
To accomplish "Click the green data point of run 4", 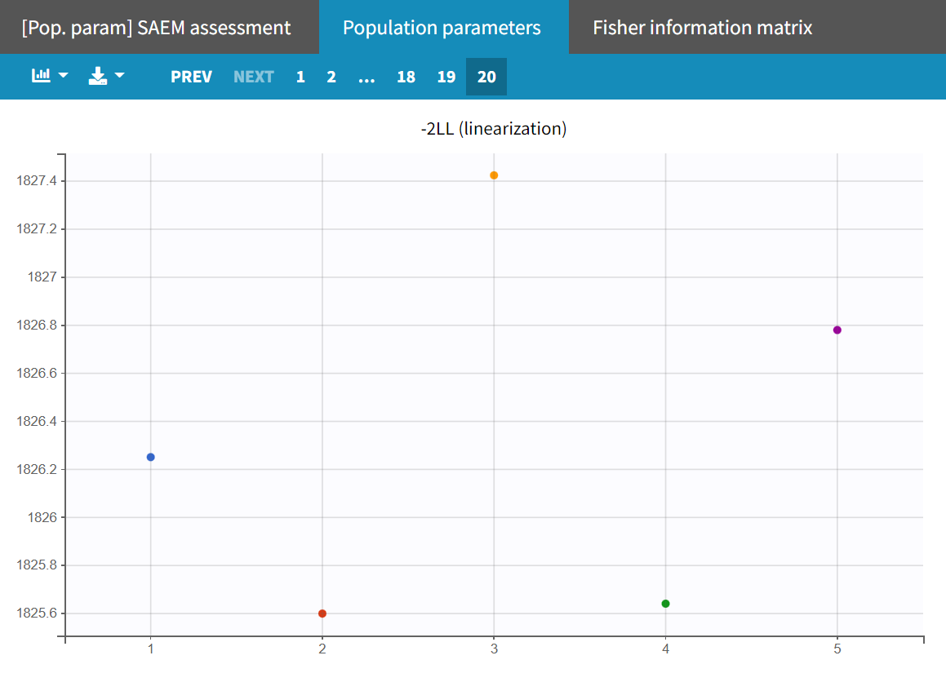I will (665, 604).
